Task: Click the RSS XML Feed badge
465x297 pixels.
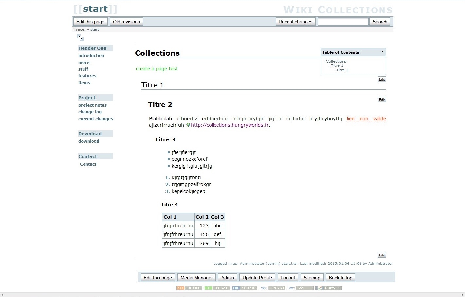Action: click(x=189, y=288)
